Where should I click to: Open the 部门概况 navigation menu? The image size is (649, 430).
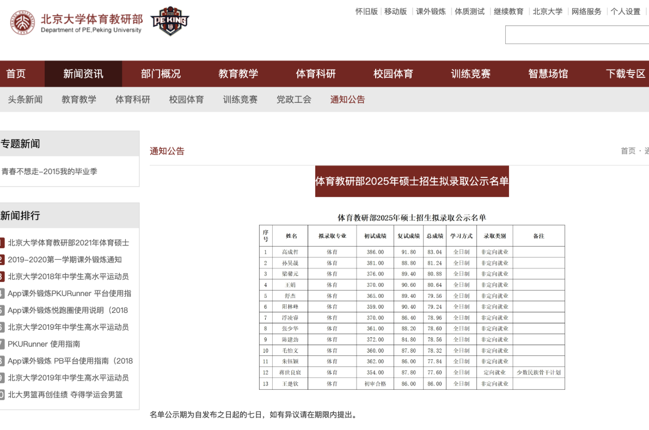coord(161,74)
